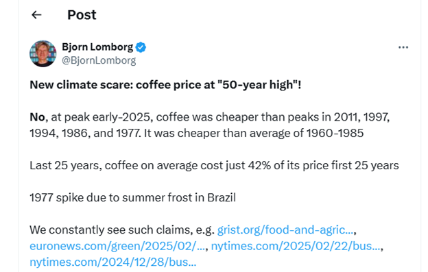
Task: Click the blue verified checkmark badge
Action: click(x=141, y=47)
